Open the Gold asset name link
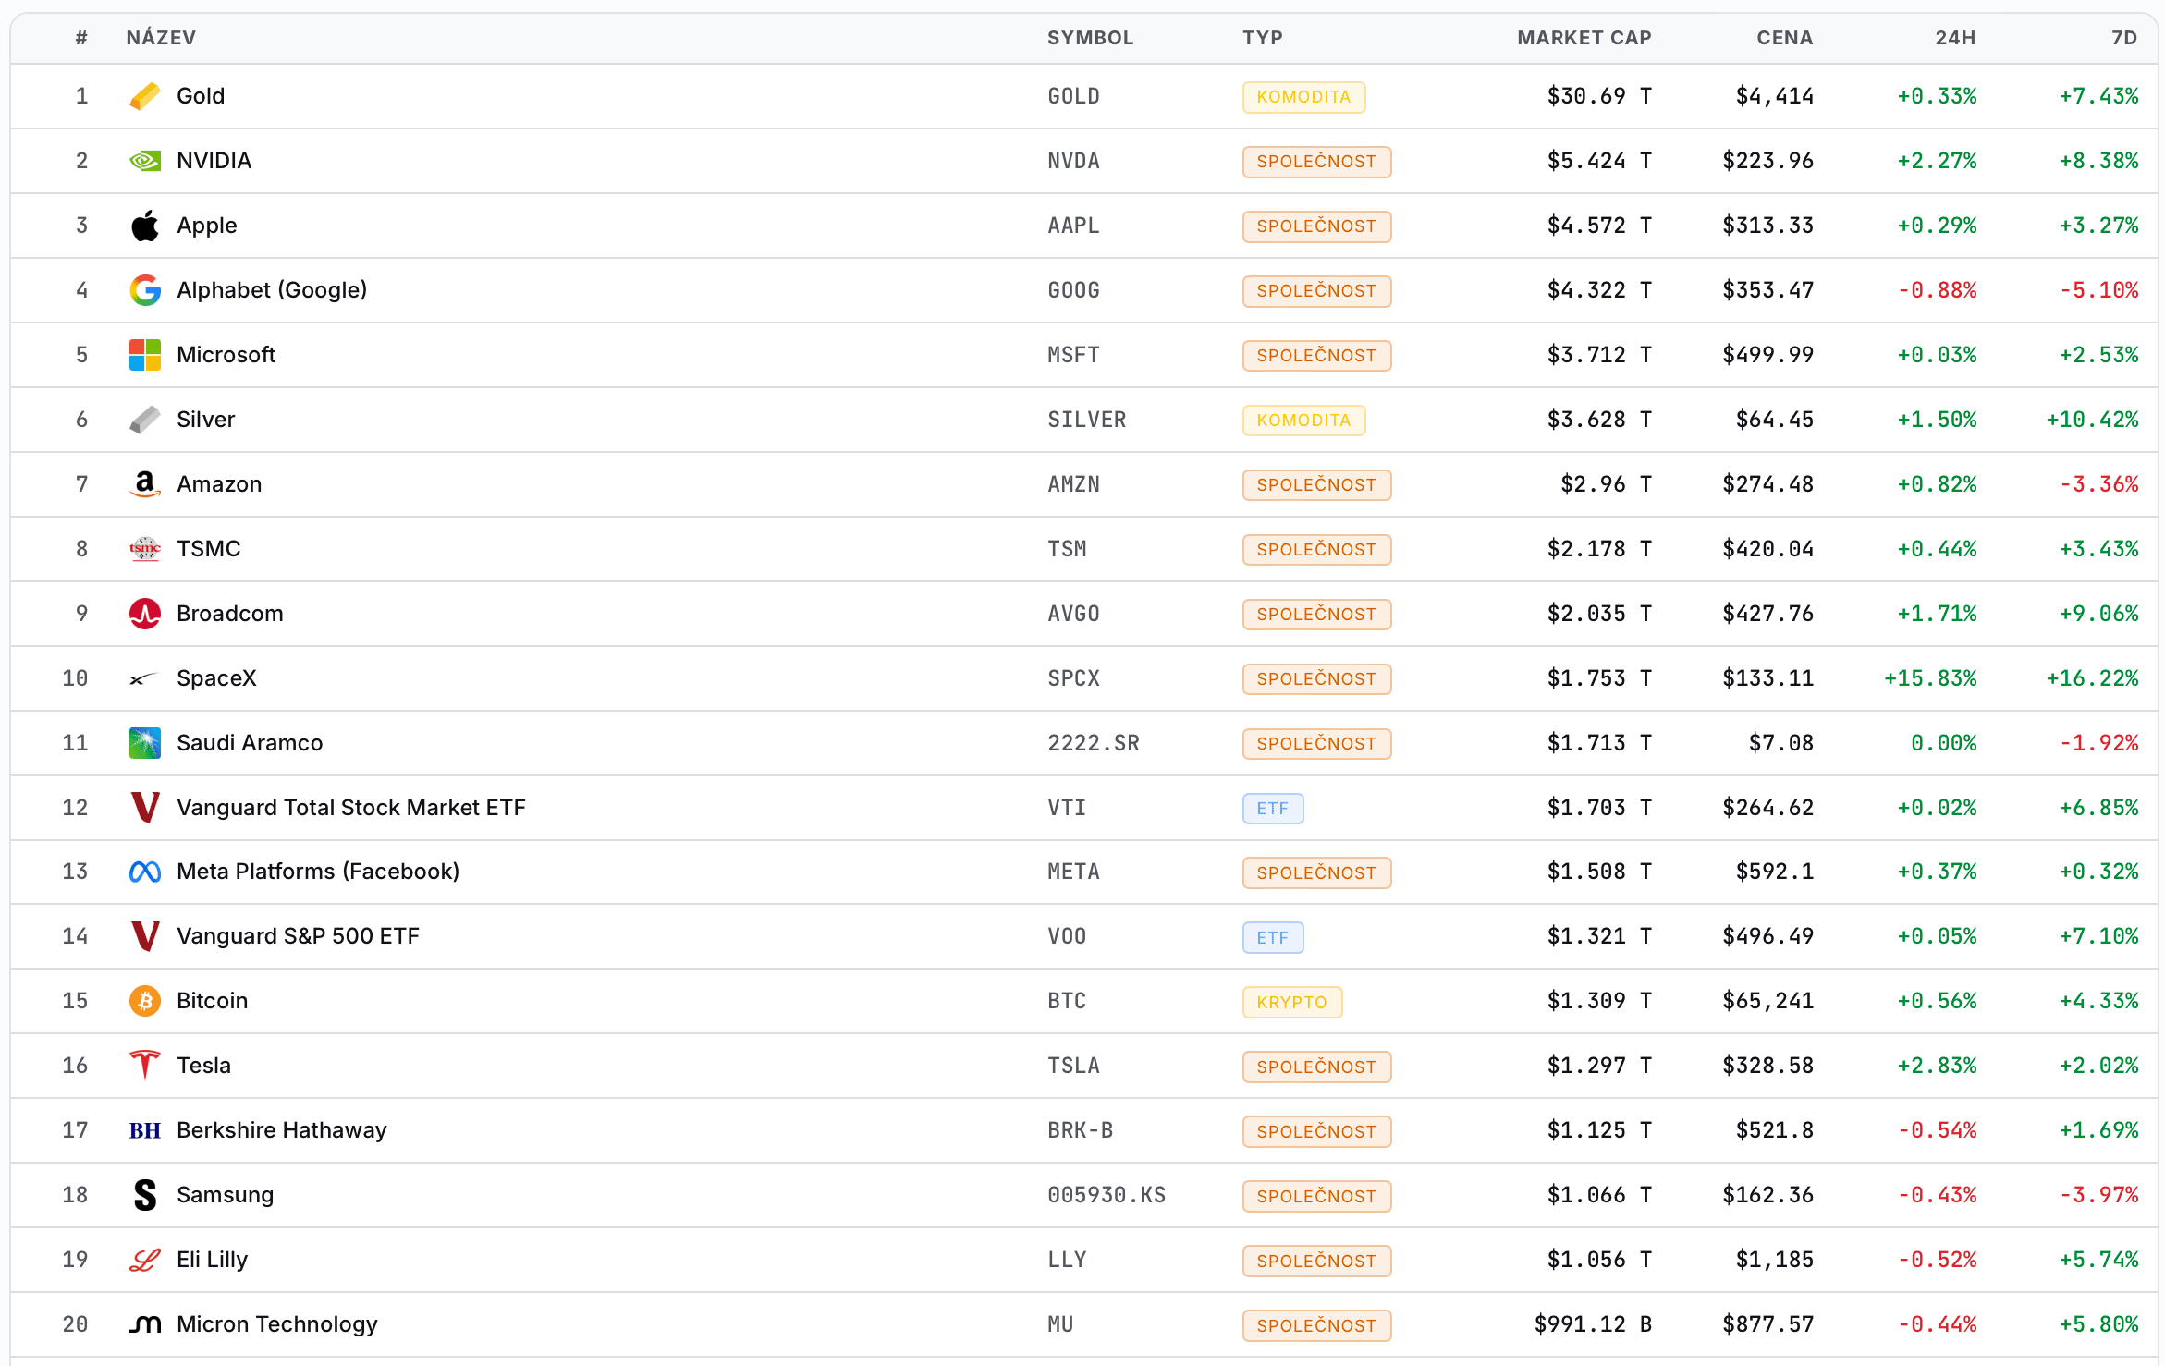Image resolution: width=2165 pixels, height=1366 pixels. [x=201, y=96]
